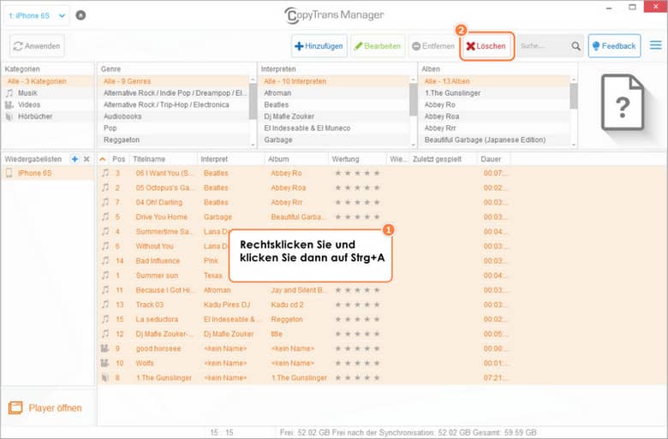Viewport: 668px width, 439px height.
Task: Select Alle - 3 Kategorien
Action: (47, 81)
